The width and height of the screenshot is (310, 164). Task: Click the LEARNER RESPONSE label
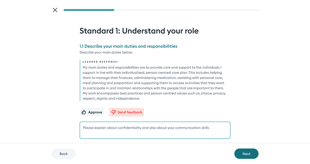pyautogui.click(x=101, y=62)
